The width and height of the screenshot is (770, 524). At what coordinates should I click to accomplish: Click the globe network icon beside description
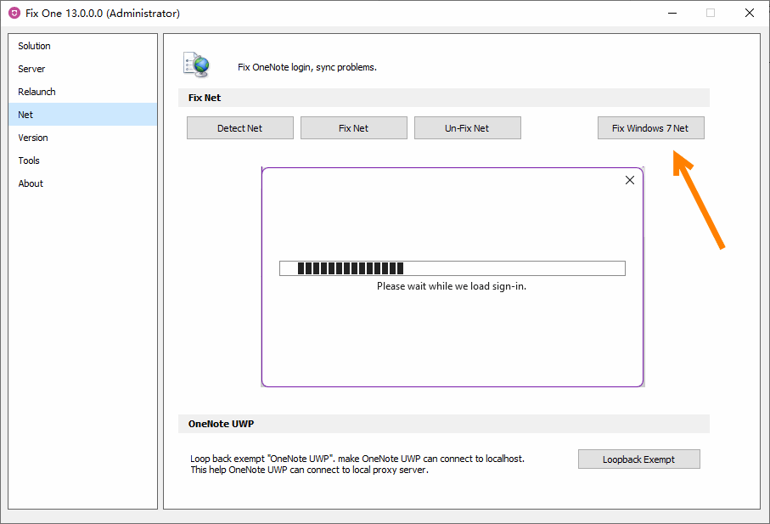coord(197,65)
